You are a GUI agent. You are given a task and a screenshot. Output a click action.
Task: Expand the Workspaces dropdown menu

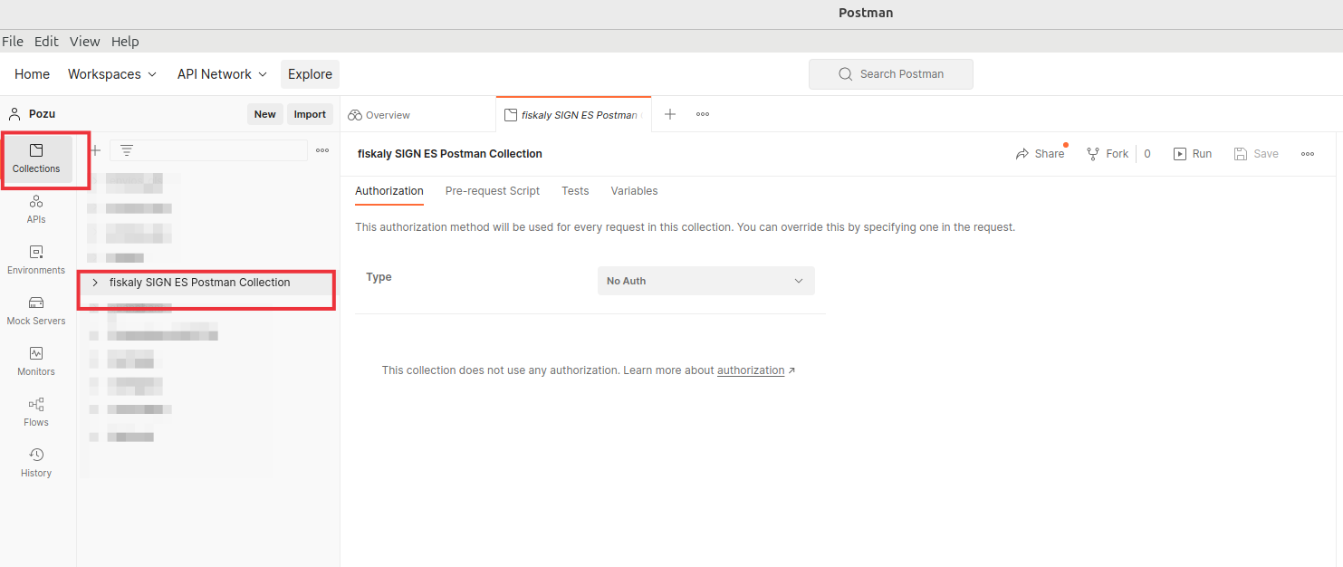pyautogui.click(x=112, y=74)
